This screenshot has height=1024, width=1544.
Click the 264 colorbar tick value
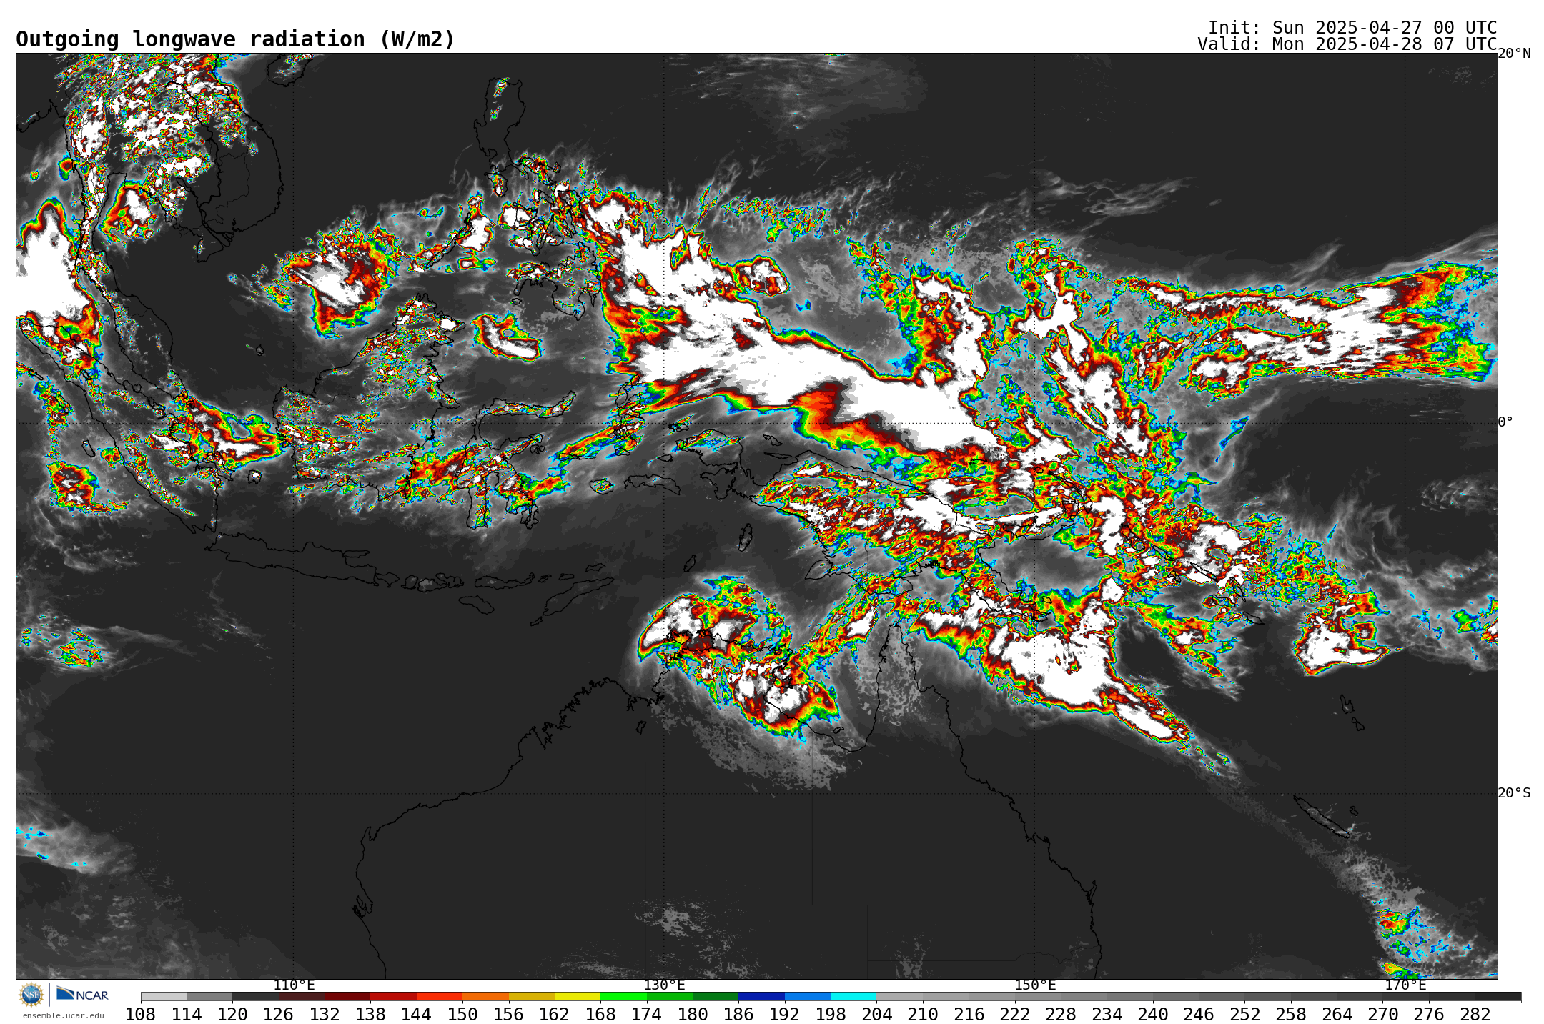(x=1337, y=1014)
